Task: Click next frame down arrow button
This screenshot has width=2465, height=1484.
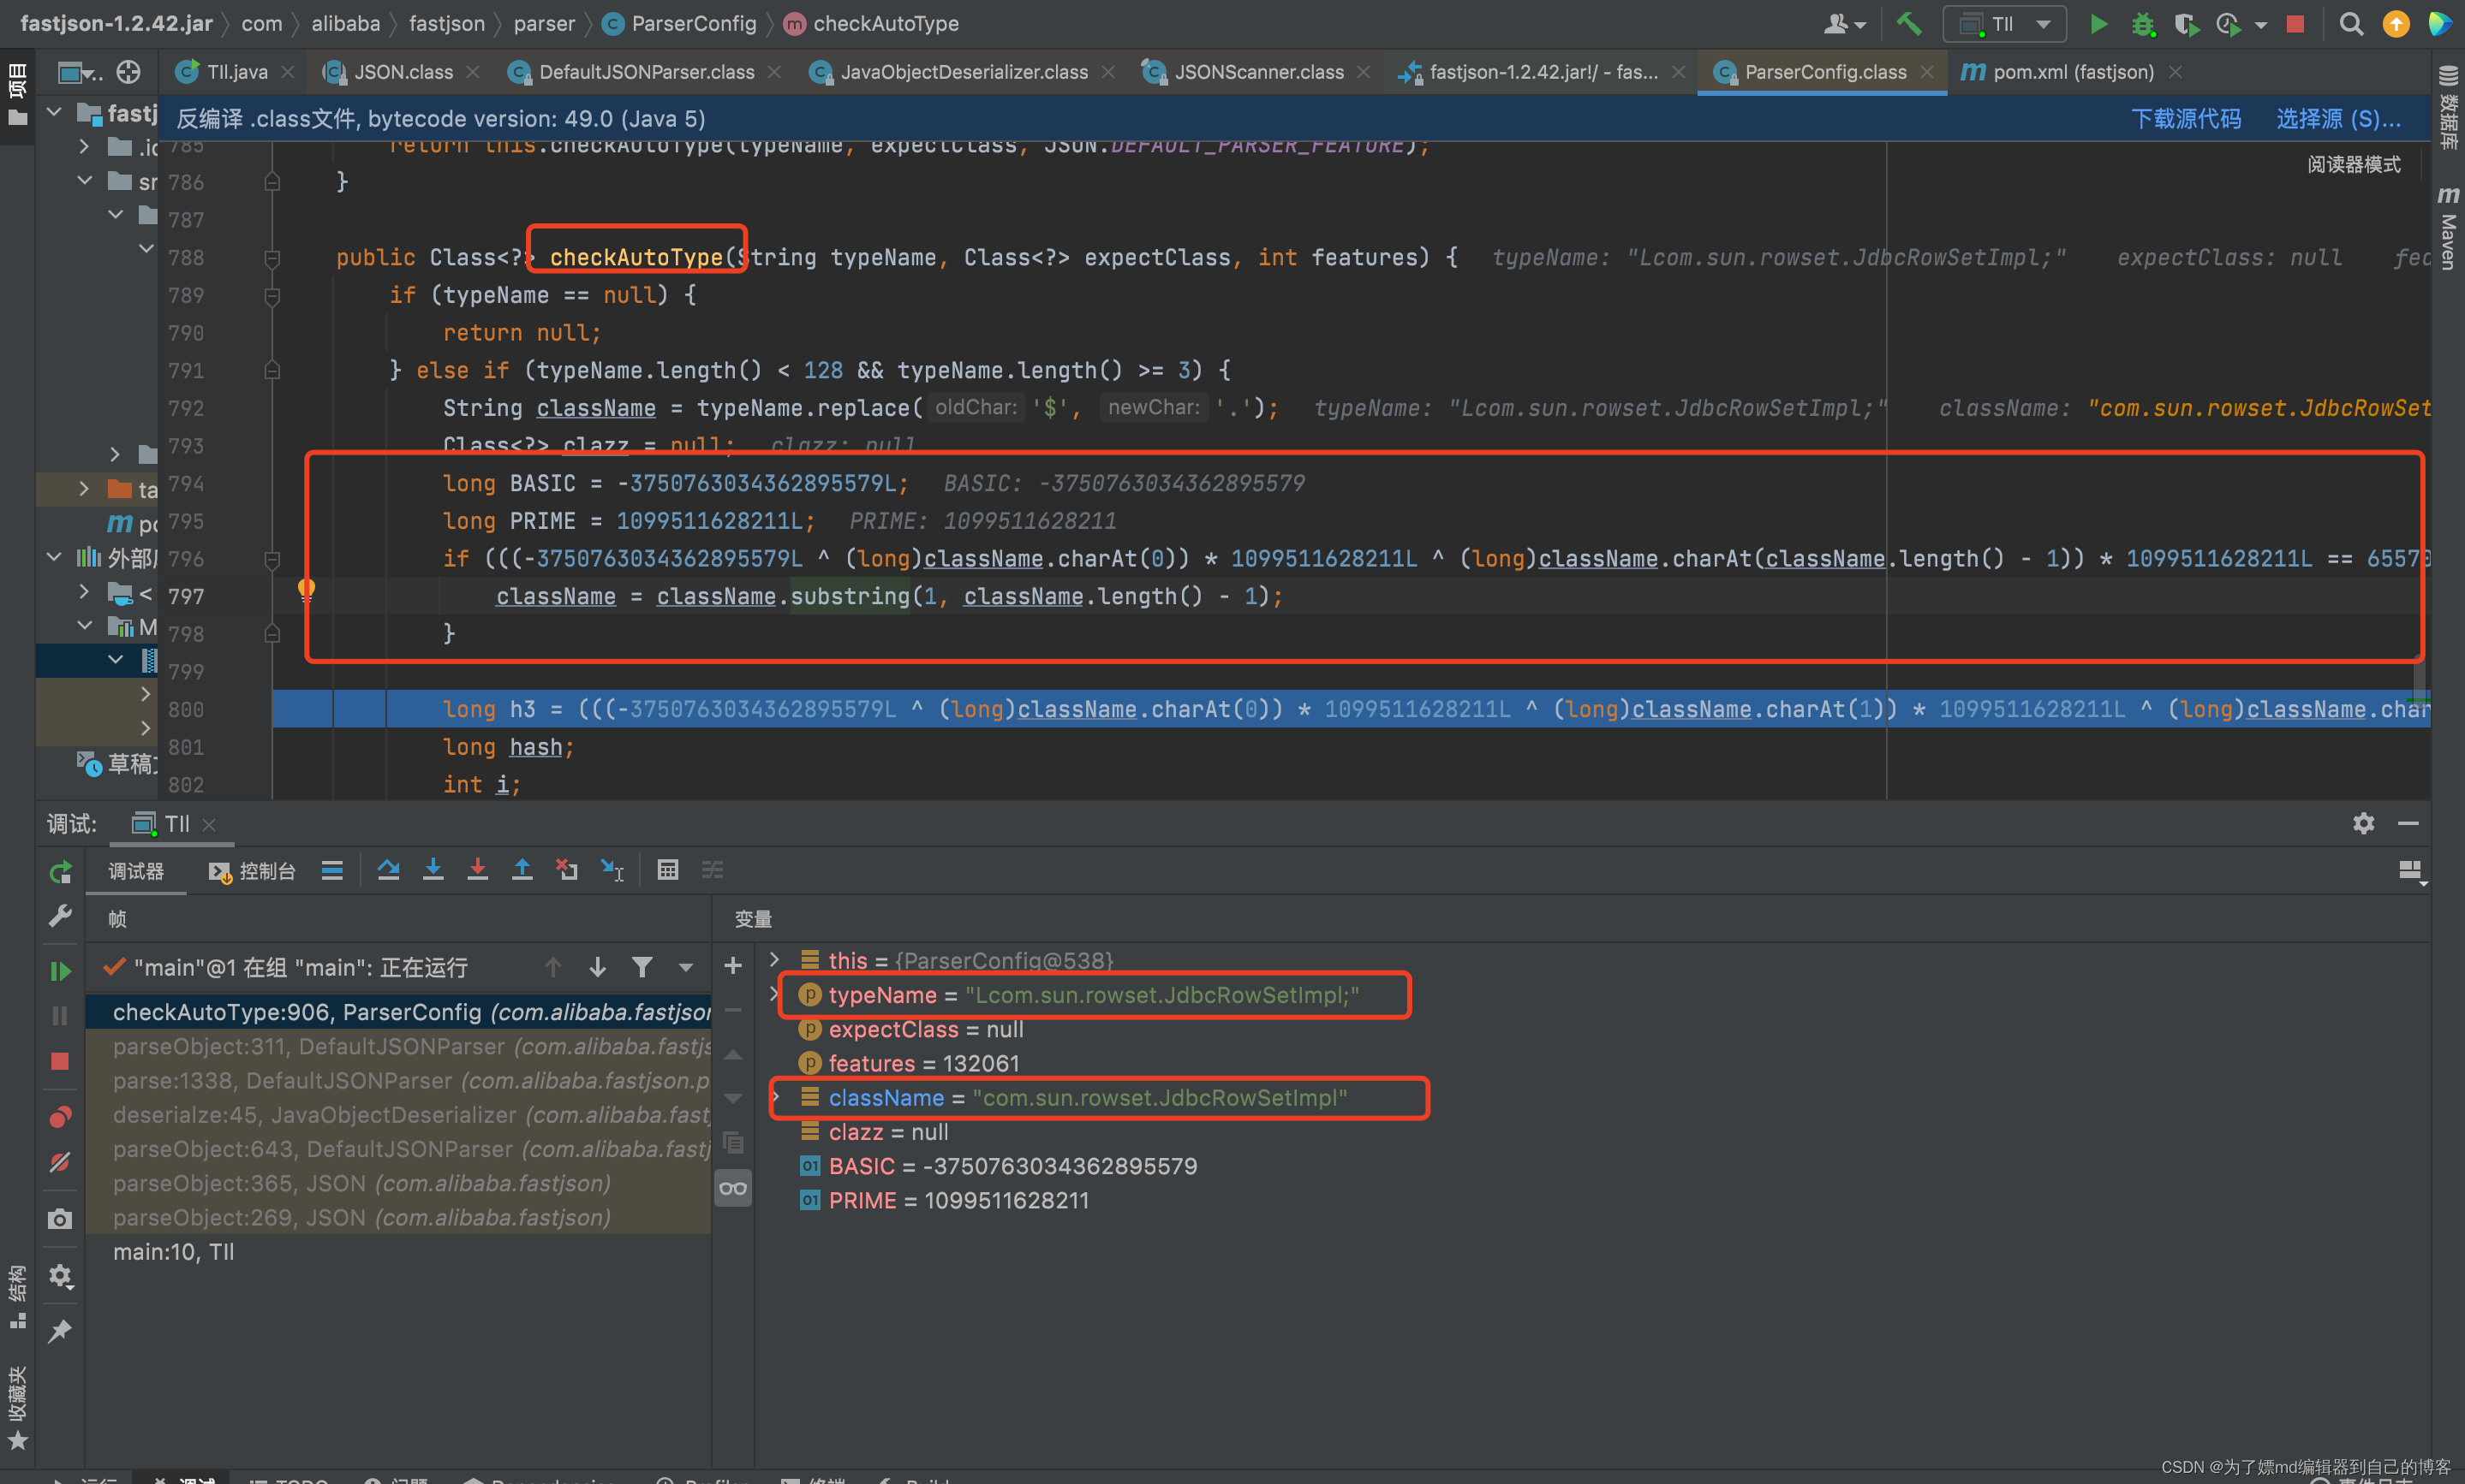Action: pyautogui.click(x=597, y=966)
